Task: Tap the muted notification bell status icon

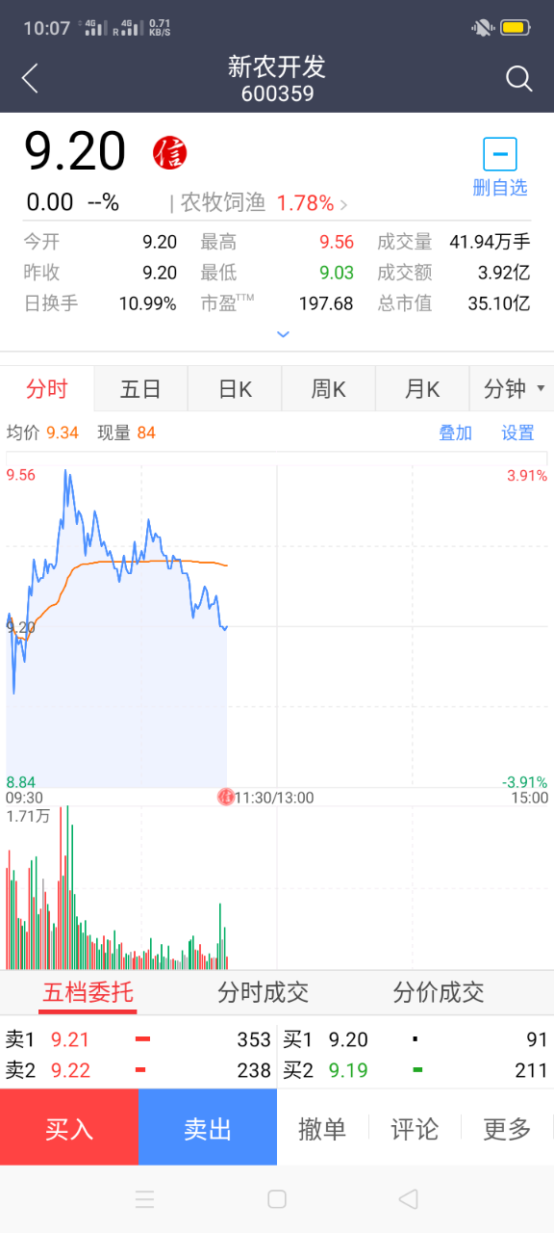Action: (483, 27)
